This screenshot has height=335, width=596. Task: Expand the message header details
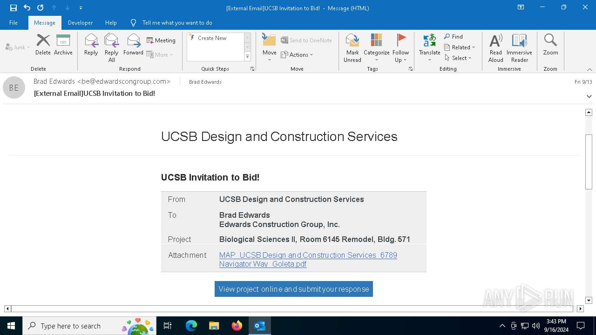(589, 96)
